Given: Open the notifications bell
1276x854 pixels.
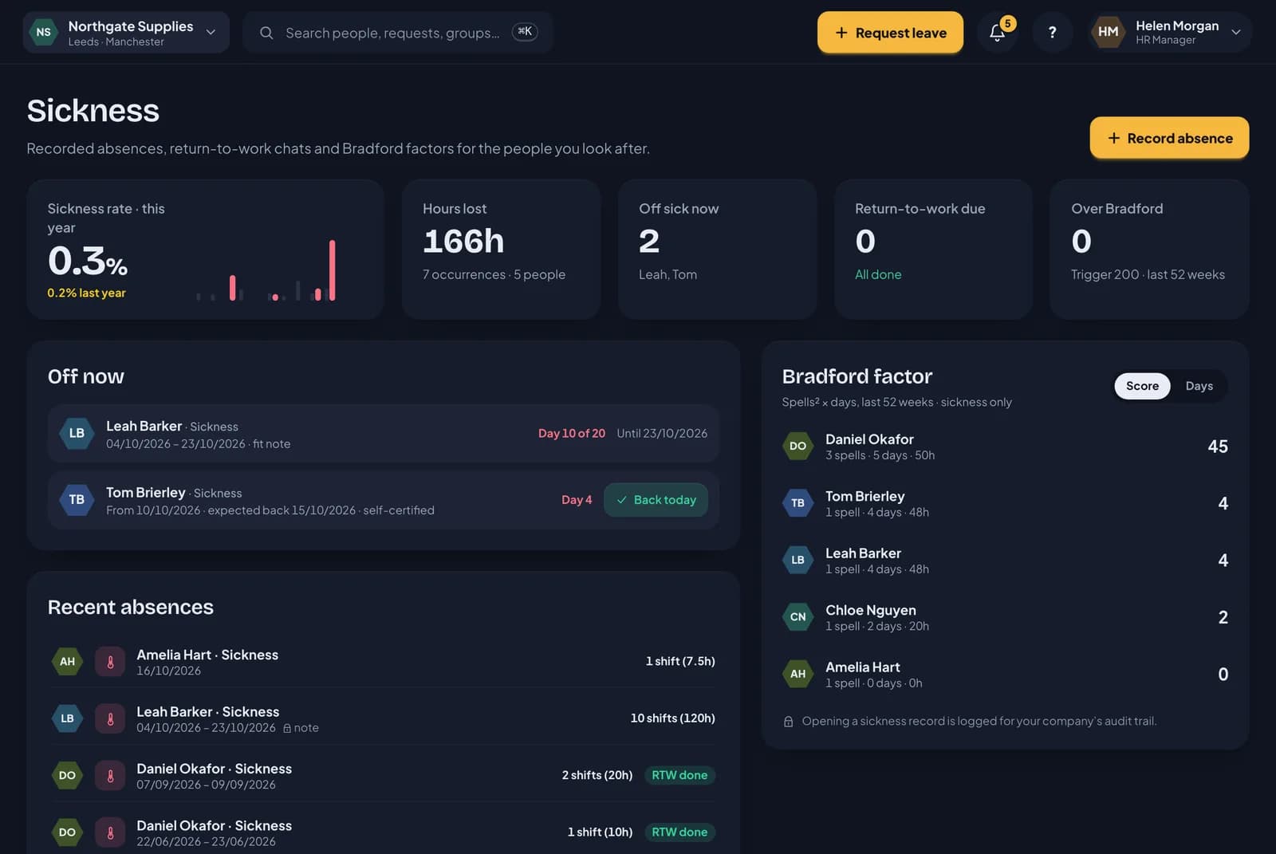Looking at the screenshot, I should [x=997, y=33].
